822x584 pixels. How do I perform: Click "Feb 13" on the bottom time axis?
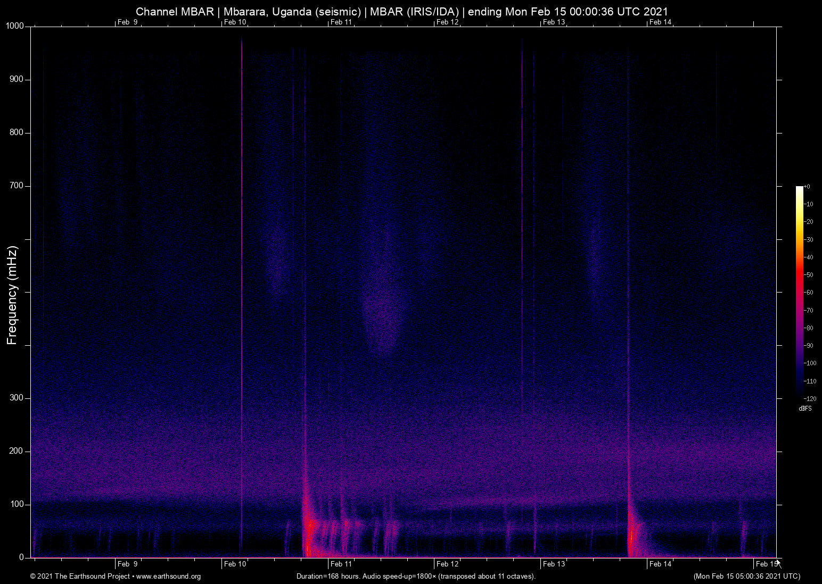coord(554,564)
